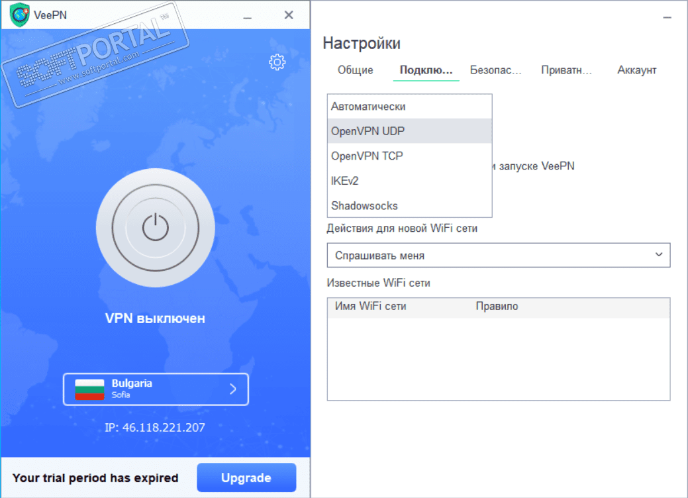
Task: Switch to the Общие tab
Action: pyautogui.click(x=355, y=70)
